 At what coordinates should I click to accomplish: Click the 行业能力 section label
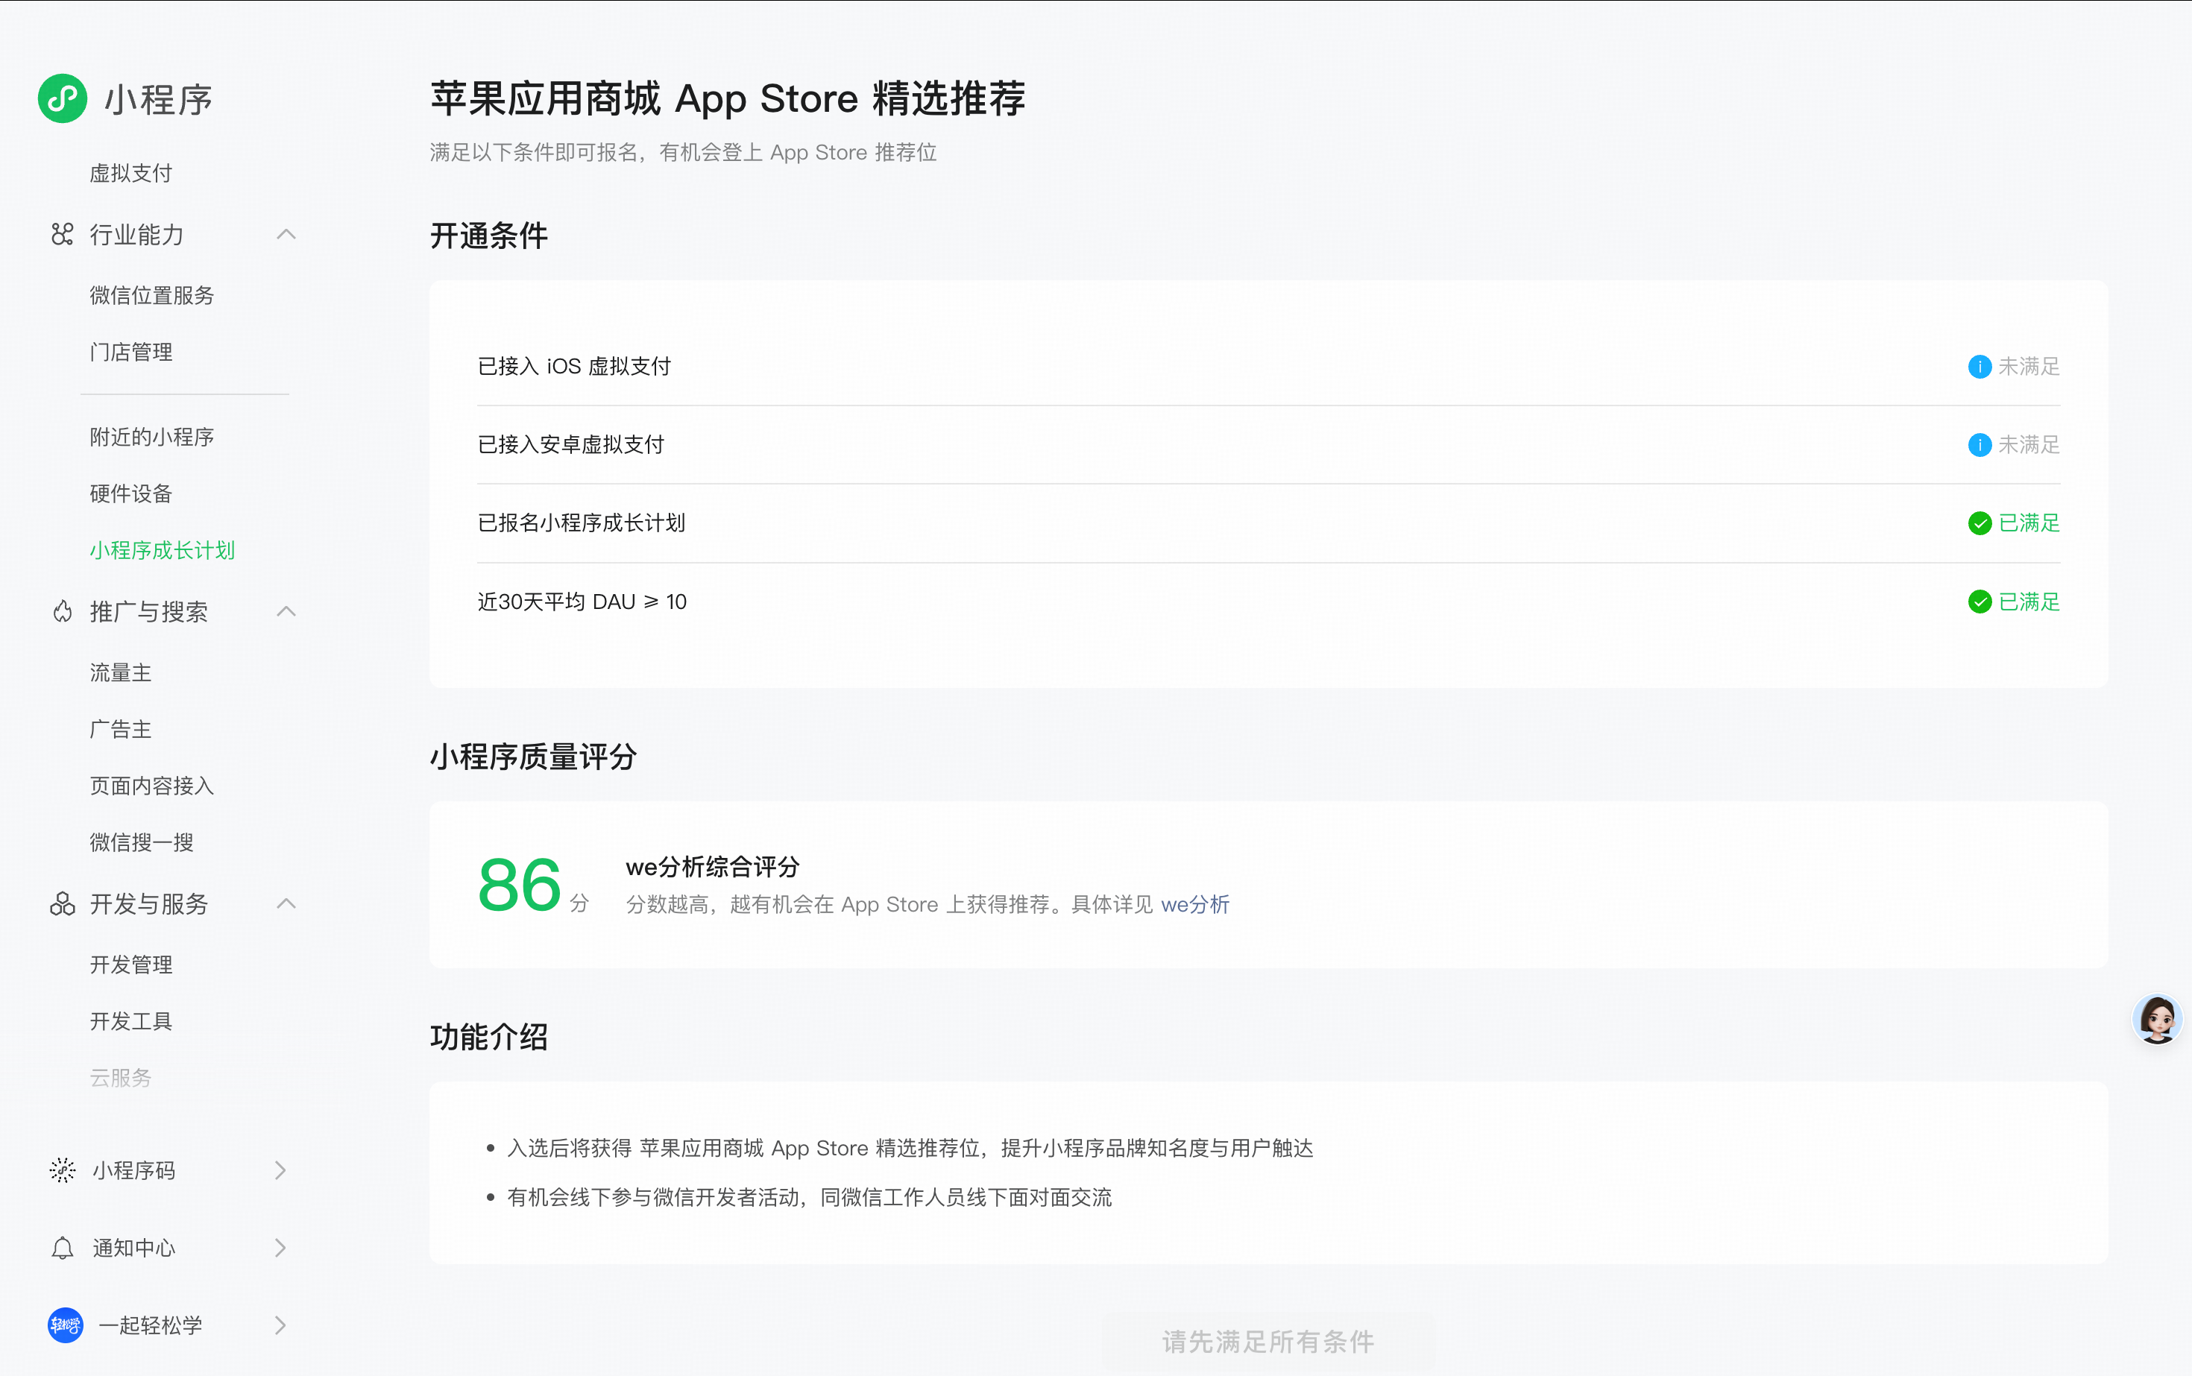point(136,235)
